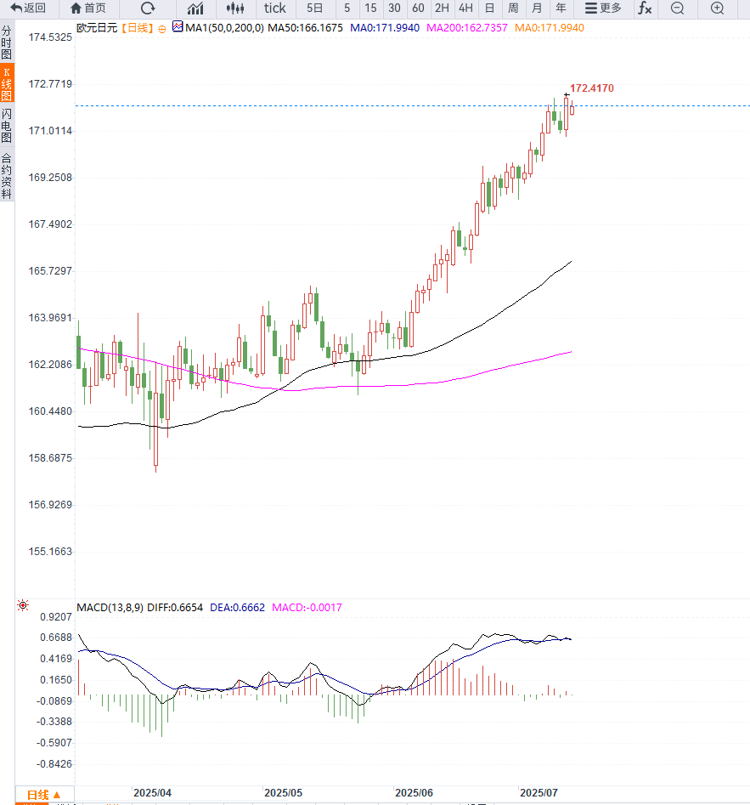Viewport: 750px width, 805px height.
Task: Click the magenta MA200:162.7357 value
Action: coord(467,28)
